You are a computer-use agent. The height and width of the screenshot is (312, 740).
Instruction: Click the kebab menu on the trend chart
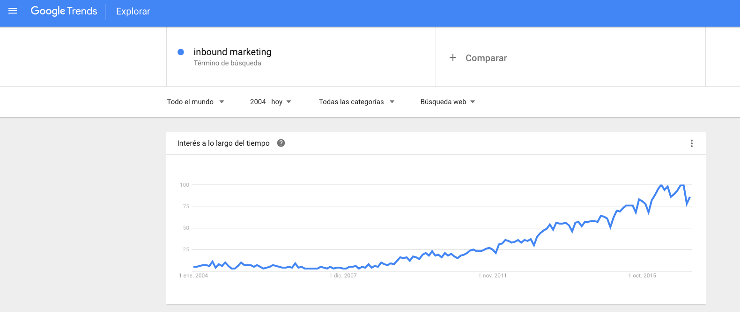click(x=692, y=143)
